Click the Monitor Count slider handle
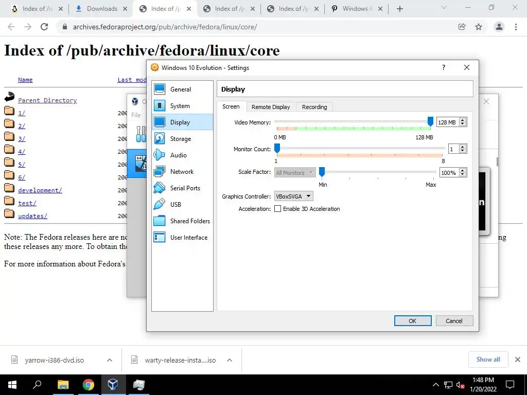 click(277, 148)
